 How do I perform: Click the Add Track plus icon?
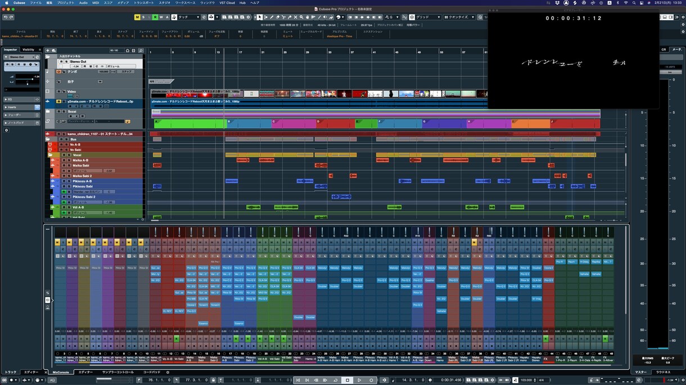pos(48,51)
